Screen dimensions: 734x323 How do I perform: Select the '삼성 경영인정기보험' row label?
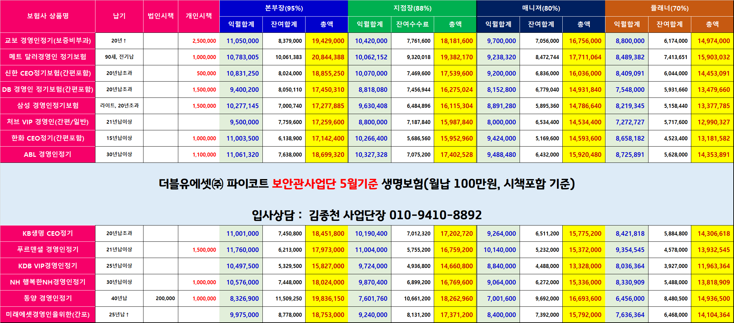[x=48, y=106]
